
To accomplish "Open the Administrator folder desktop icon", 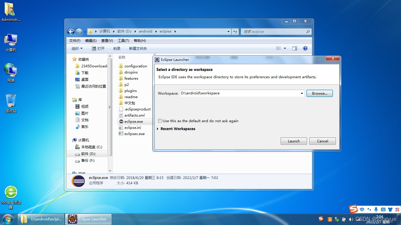I will tap(11, 12).
